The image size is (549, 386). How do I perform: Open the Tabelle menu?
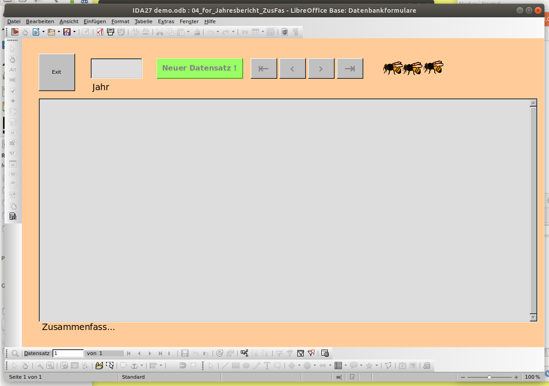tap(143, 21)
